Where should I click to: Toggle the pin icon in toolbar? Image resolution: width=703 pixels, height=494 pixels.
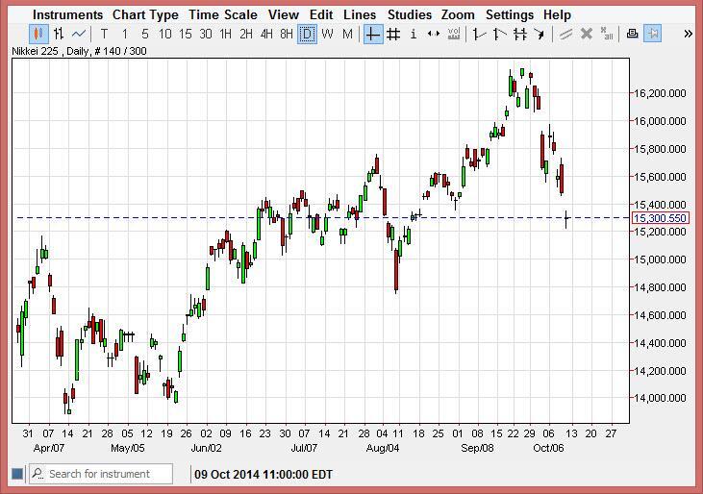653,34
